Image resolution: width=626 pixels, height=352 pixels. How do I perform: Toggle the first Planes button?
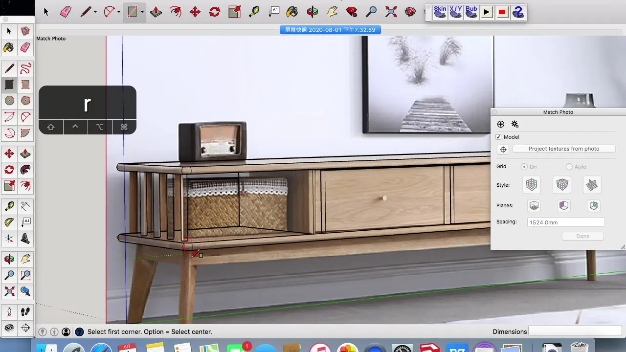(x=534, y=206)
